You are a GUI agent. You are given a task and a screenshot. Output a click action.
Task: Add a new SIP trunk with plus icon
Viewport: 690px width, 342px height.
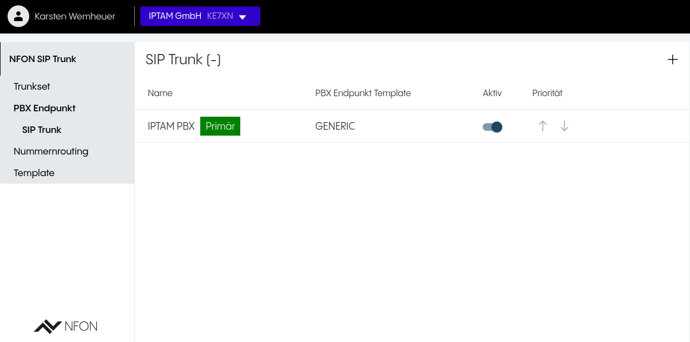672,59
